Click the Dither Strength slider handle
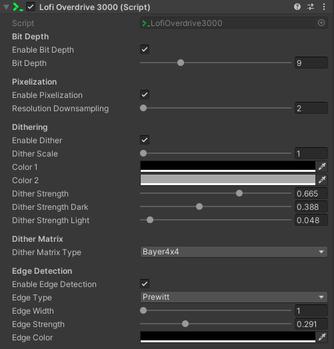Image resolution: width=334 pixels, height=349 pixels. coord(239,193)
